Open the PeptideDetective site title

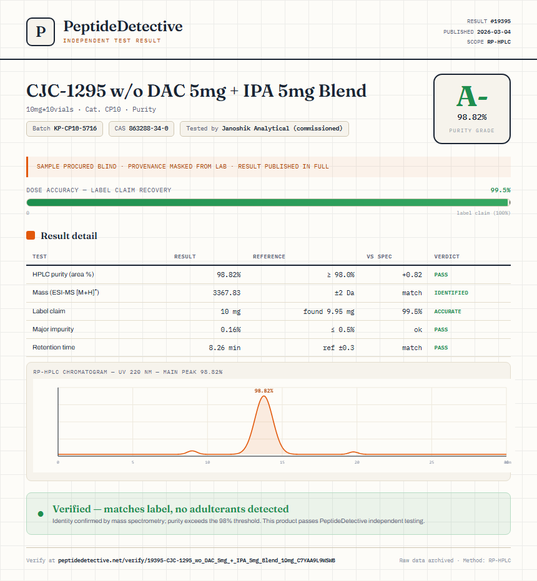[x=123, y=26]
